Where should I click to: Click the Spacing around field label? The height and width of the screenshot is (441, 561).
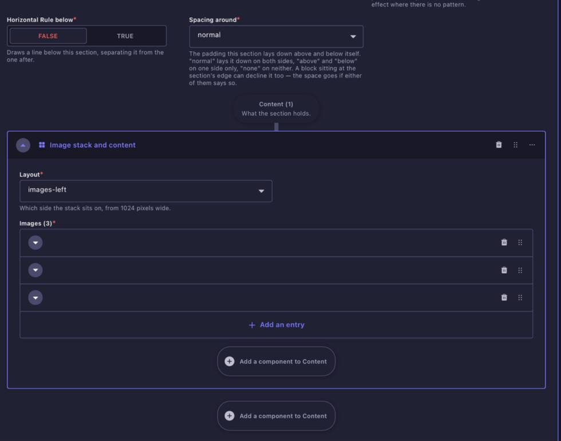[x=214, y=19]
